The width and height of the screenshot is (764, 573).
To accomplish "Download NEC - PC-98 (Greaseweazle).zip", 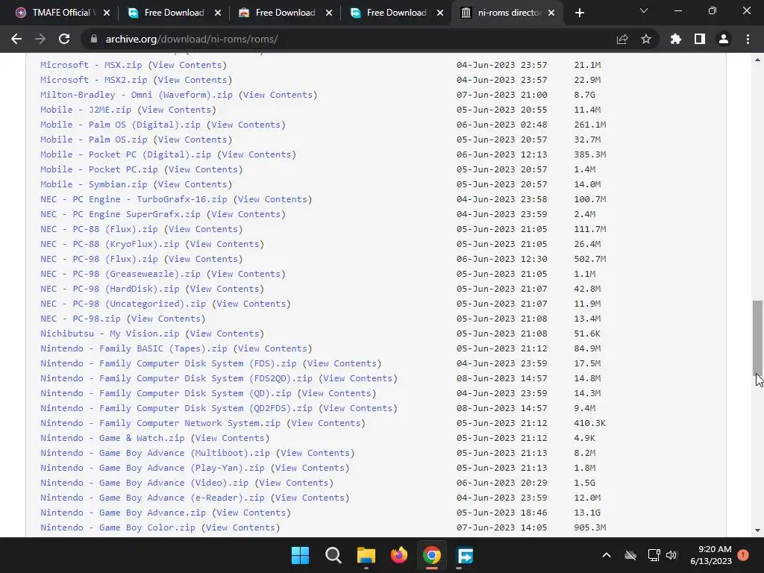I will pos(120,274).
